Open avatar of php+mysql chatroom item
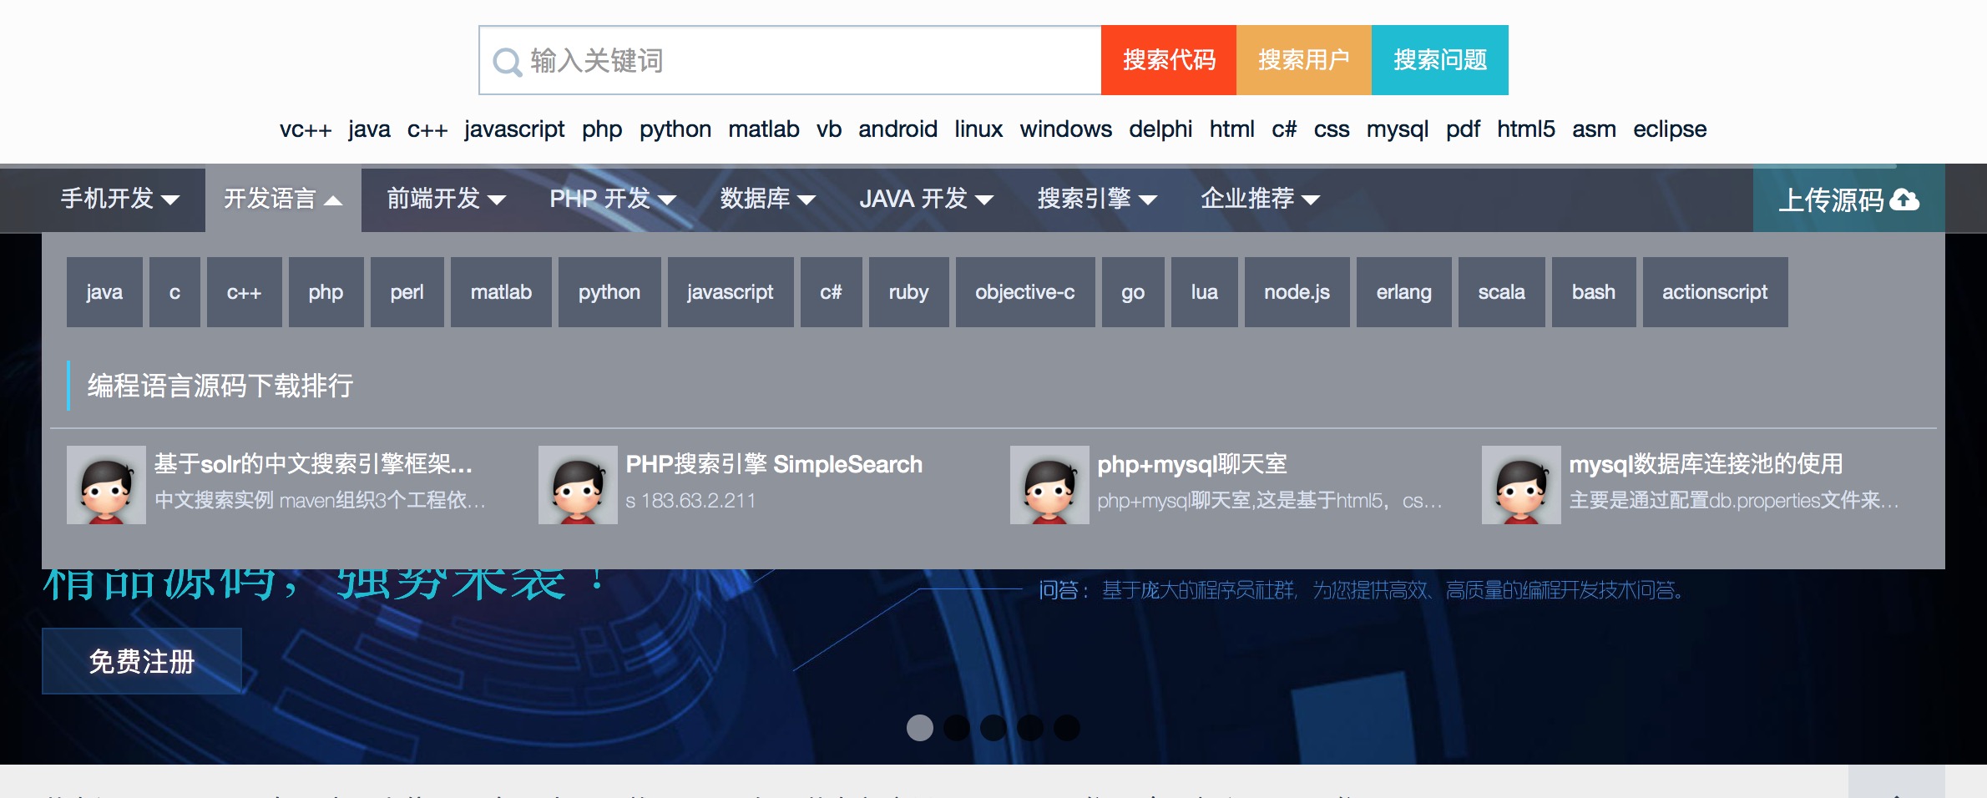This screenshot has height=798, width=1987. pyautogui.click(x=1049, y=485)
